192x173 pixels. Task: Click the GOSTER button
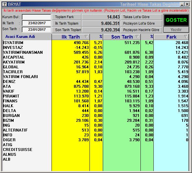176,20
